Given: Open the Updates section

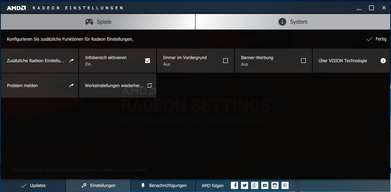Looking at the screenshot, I should click(33, 185).
